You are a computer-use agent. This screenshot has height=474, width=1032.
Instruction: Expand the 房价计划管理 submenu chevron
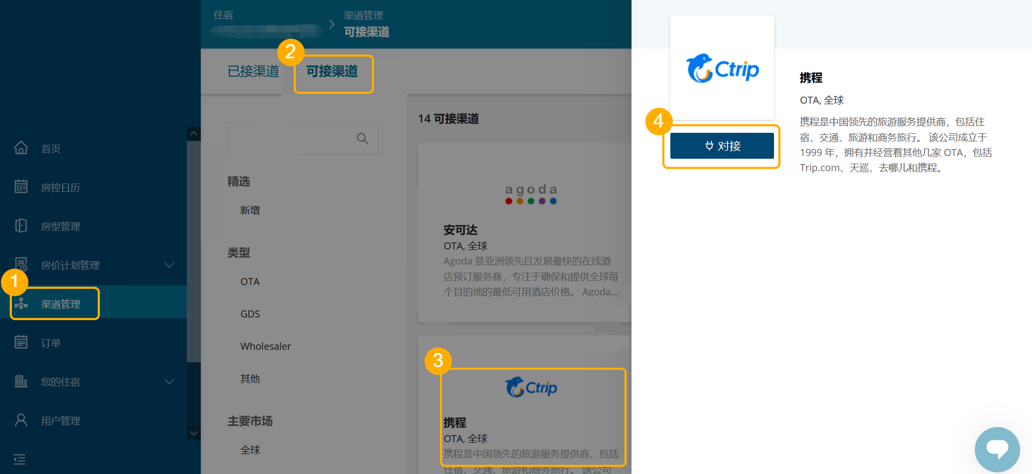point(169,265)
